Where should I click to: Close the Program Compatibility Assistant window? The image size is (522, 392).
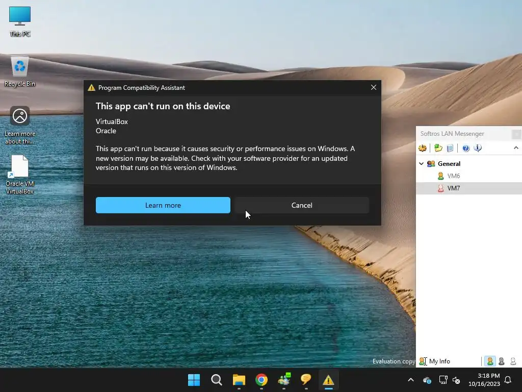(374, 87)
